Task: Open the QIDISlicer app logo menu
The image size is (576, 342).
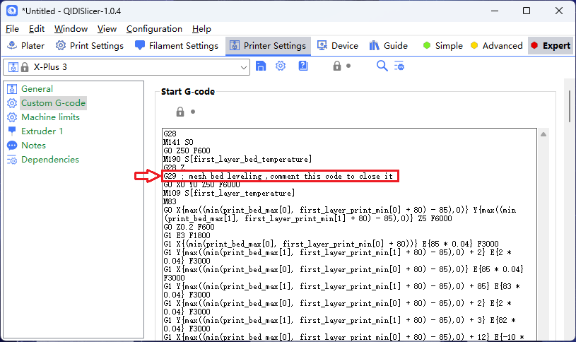Action: click(12, 11)
